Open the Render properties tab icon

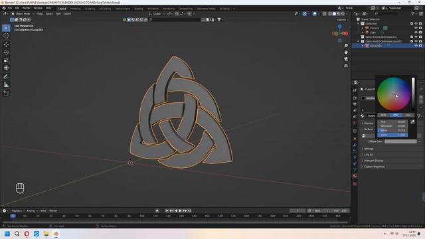click(355, 98)
